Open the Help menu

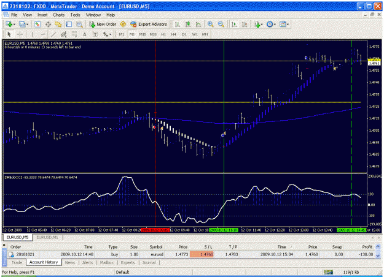click(111, 15)
